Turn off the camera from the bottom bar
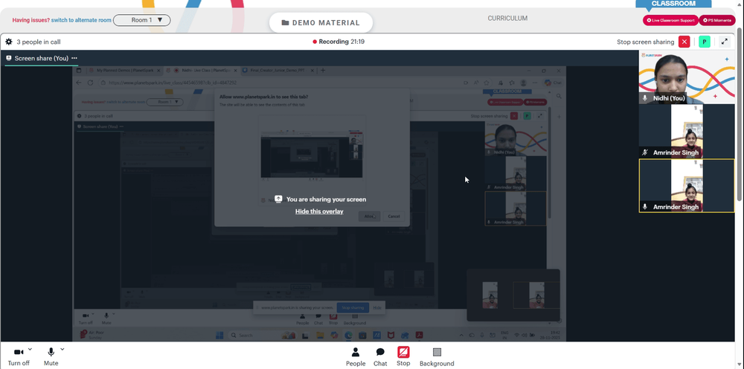This screenshot has width=744, height=369. coord(19,356)
